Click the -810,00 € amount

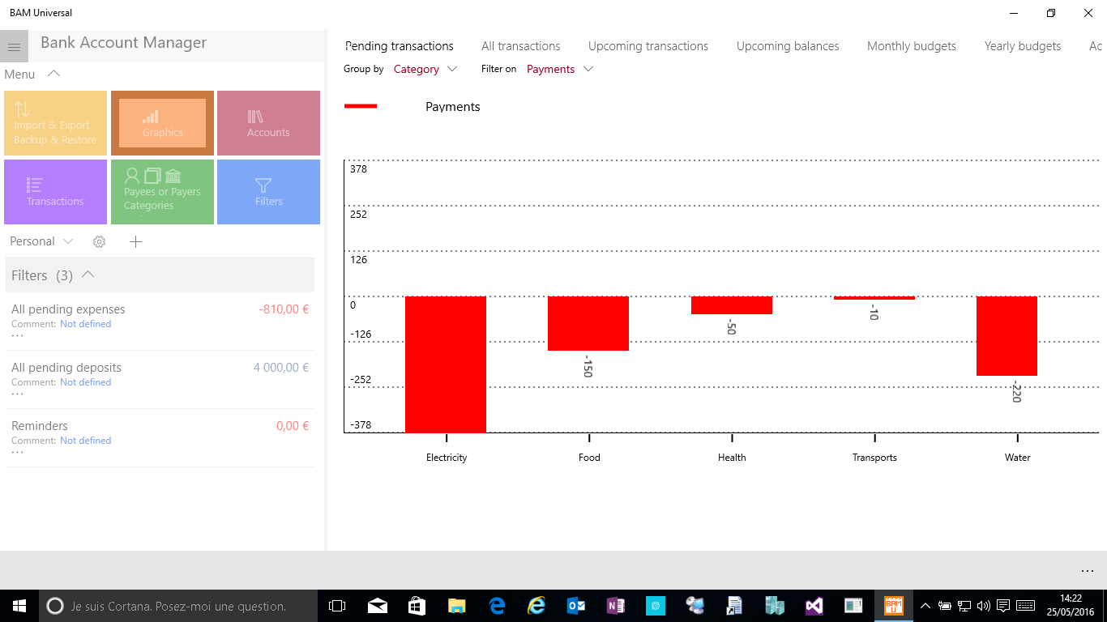284,309
